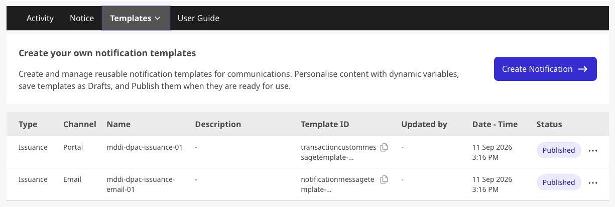Click the Create Notification button
The image size is (615, 207).
545,69
